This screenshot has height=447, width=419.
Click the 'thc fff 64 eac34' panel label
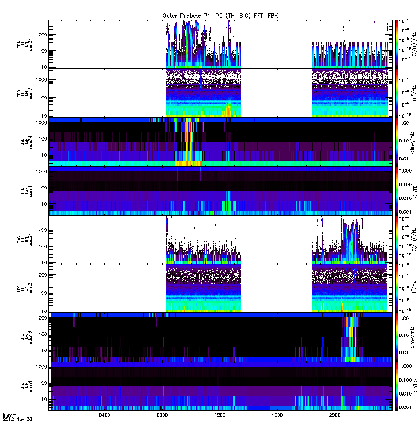coord(25,240)
